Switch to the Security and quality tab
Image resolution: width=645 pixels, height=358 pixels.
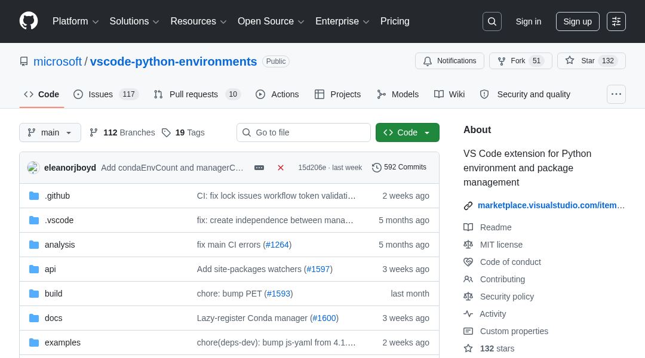click(526, 94)
